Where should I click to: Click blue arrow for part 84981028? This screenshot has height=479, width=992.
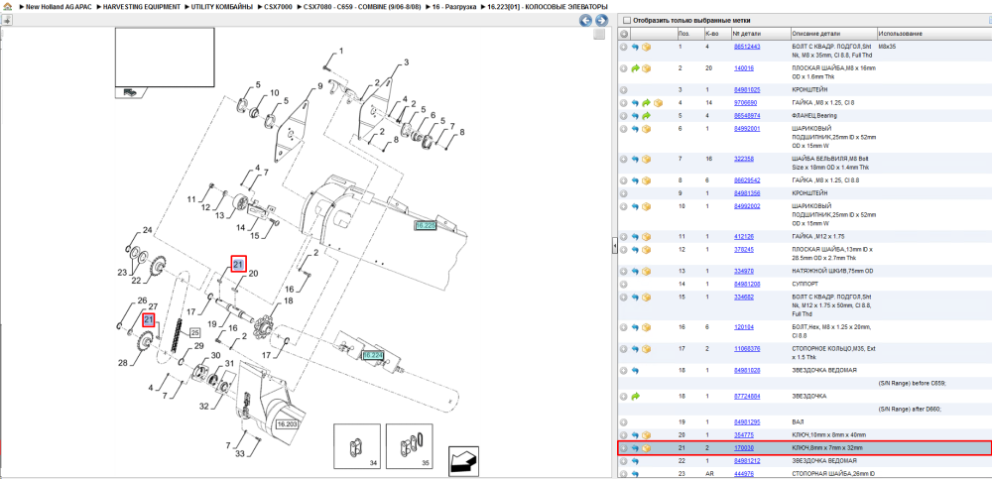[635, 370]
